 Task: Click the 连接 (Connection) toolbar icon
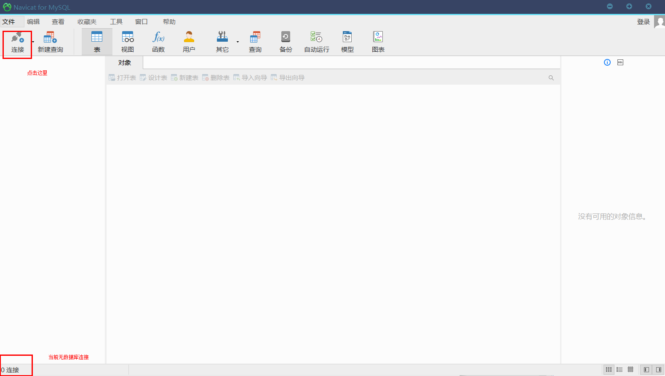click(x=17, y=42)
